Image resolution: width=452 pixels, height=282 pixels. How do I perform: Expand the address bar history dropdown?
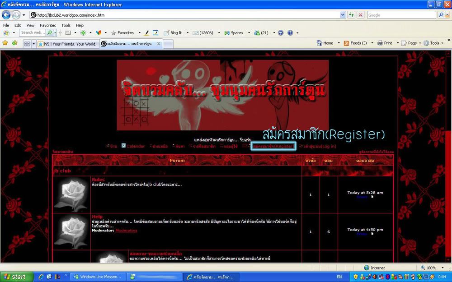point(343,15)
